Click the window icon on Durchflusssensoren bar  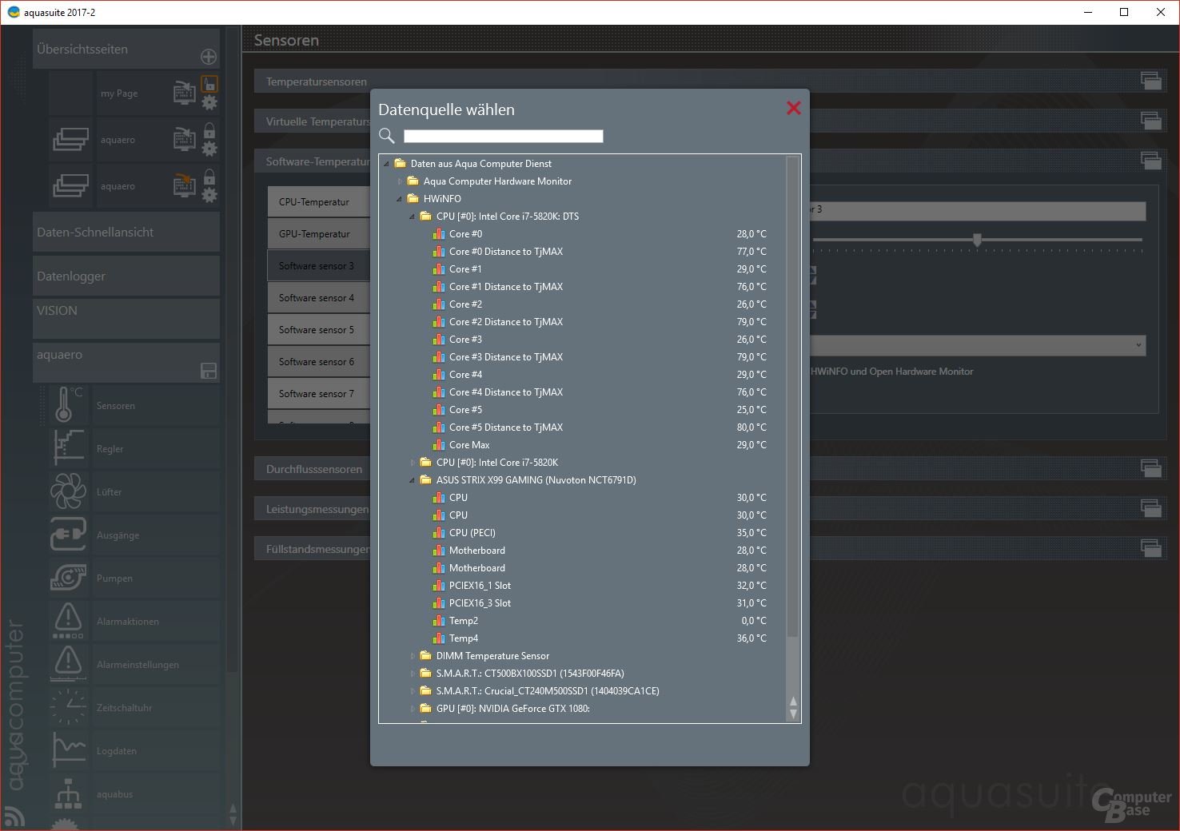[1150, 468]
